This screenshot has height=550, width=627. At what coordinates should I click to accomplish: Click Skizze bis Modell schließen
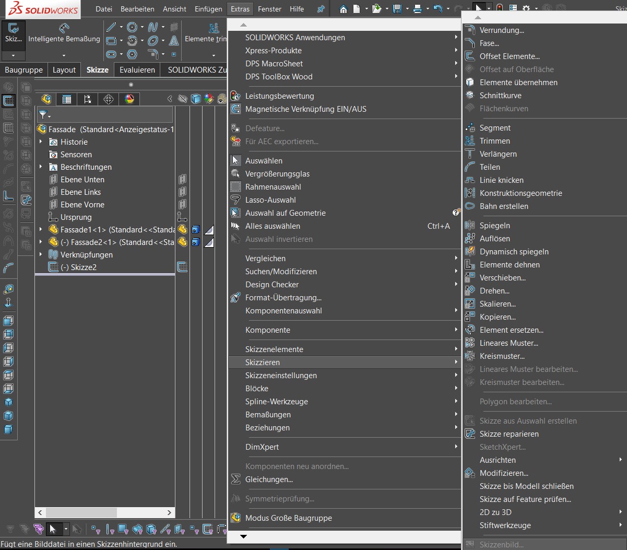527,486
